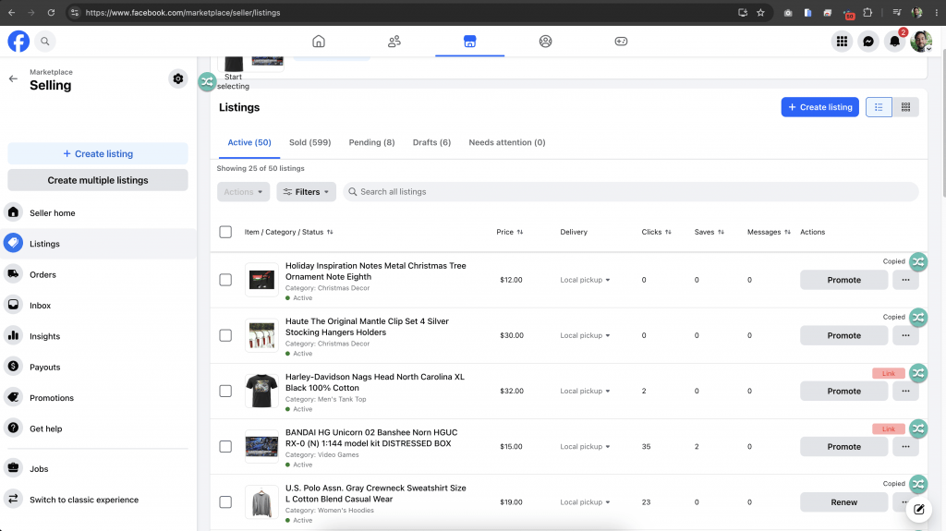Open Insights in sidebar
The height and width of the screenshot is (531, 946).
coord(99,336)
